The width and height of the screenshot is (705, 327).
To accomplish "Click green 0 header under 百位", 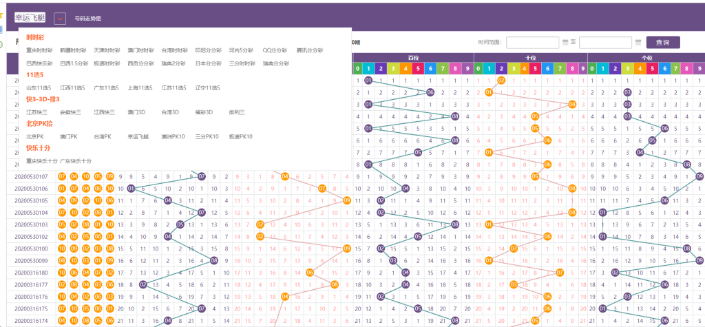I will point(357,68).
